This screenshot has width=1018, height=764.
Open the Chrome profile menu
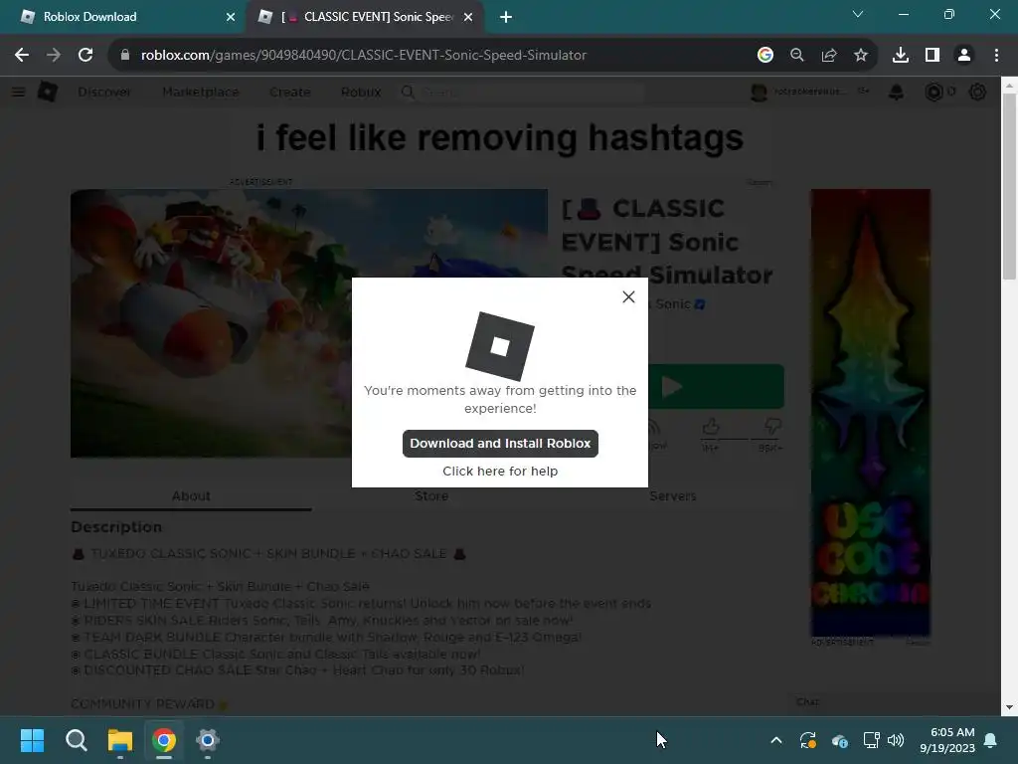coord(964,56)
